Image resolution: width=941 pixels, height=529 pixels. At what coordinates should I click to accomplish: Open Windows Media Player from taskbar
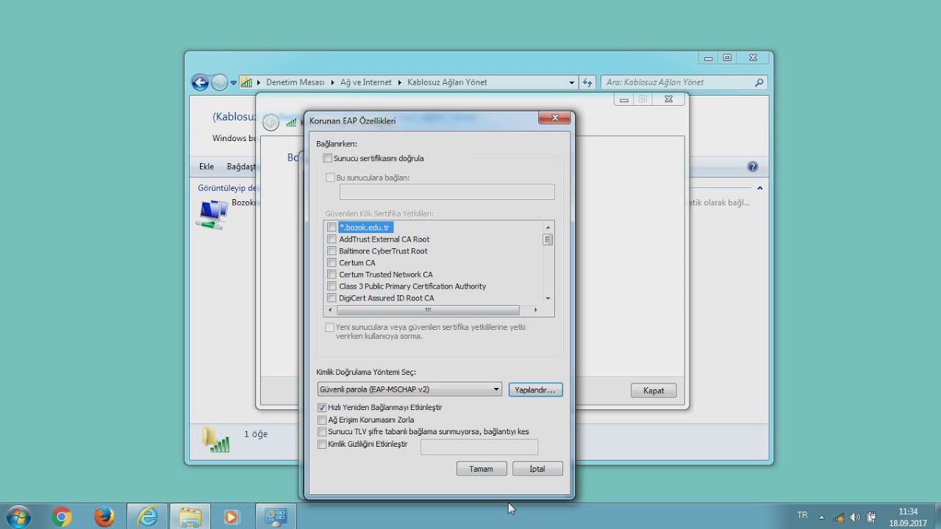[x=232, y=517]
